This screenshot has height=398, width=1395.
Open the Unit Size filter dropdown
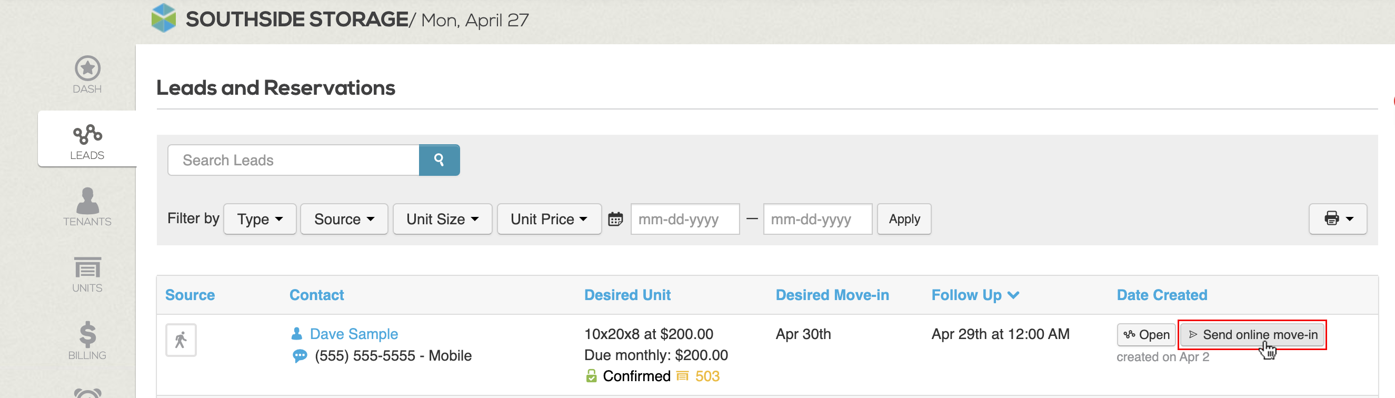coord(442,219)
